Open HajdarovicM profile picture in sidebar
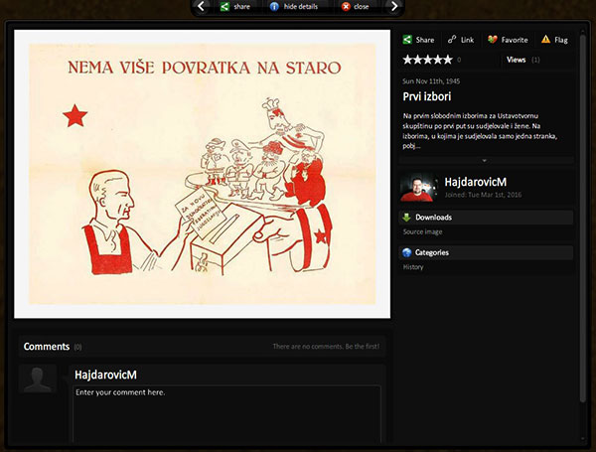Viewport: 596px width, 452px height. 415,187
